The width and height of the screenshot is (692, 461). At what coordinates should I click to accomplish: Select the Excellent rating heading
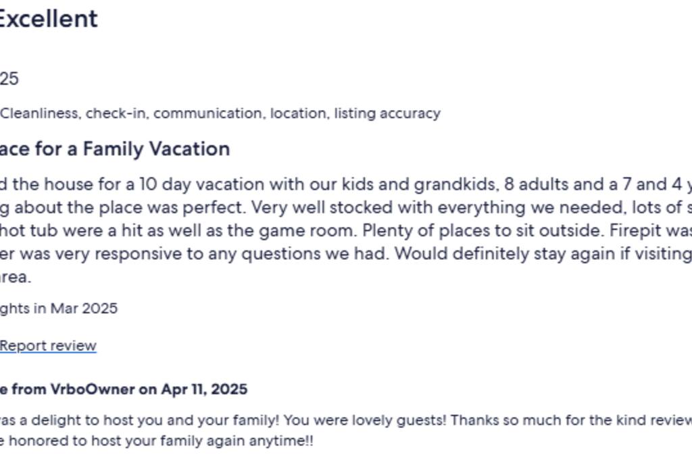48,18
